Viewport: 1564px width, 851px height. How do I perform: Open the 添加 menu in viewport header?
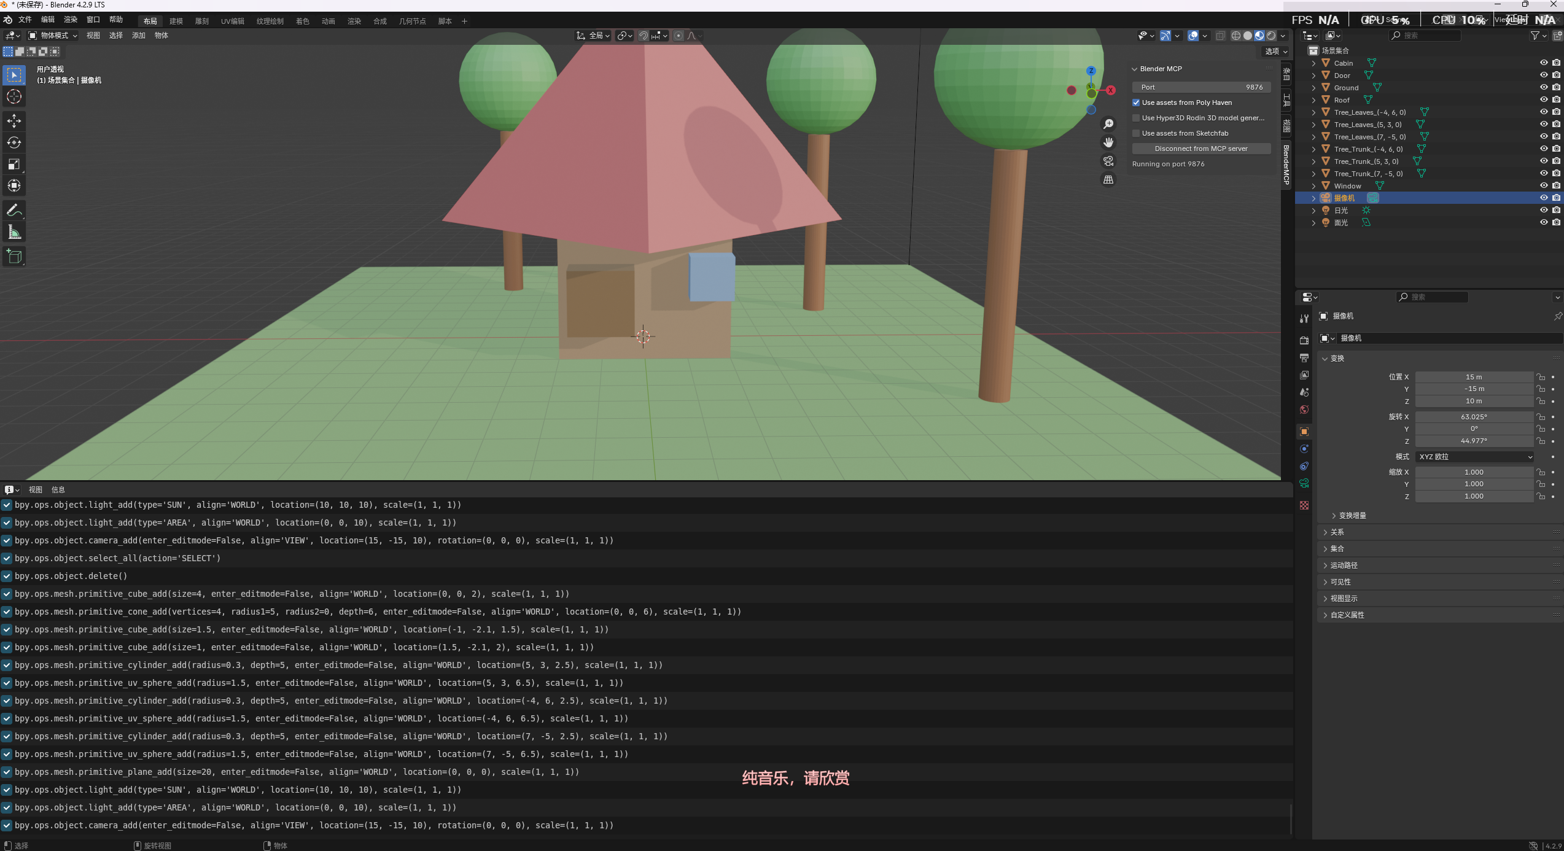(139, 36)
